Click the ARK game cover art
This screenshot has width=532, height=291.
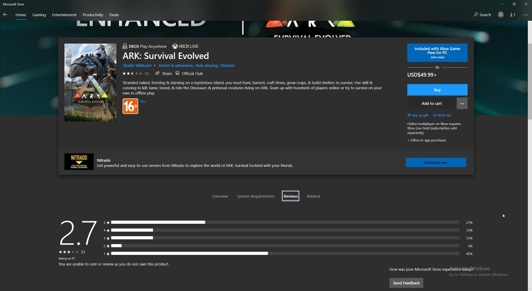[90, 82]
